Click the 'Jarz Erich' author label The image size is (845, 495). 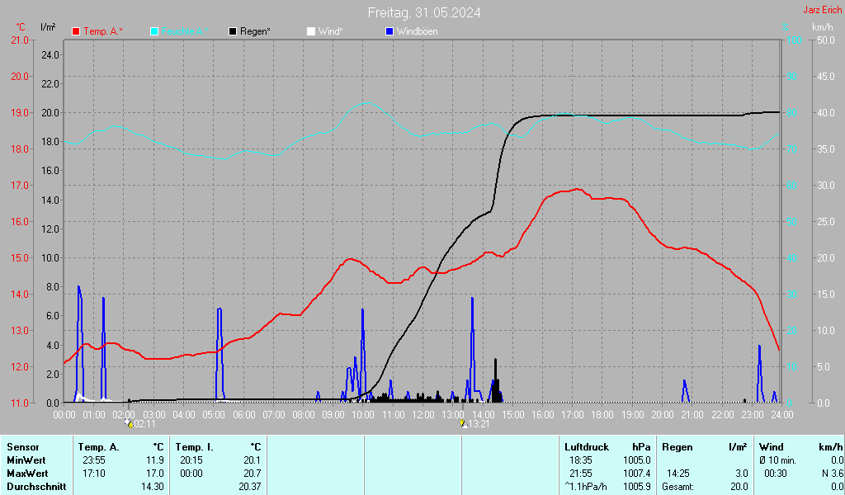pyautogui.click(x=823, y=10)
